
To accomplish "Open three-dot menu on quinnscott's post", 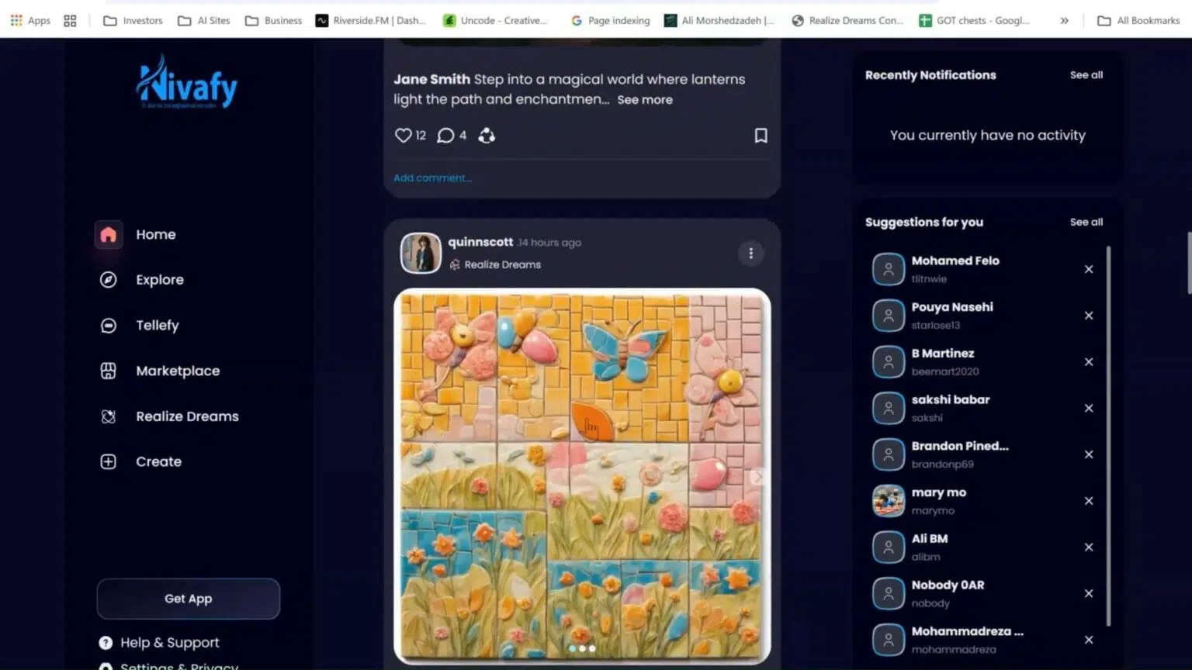I will (750, 254).
